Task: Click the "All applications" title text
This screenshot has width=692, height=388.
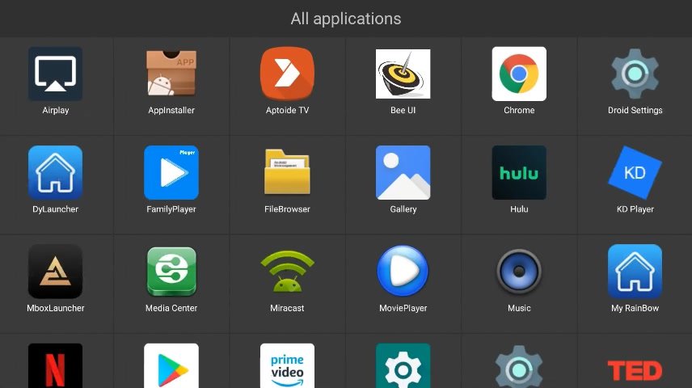Action: pos(346,19)
